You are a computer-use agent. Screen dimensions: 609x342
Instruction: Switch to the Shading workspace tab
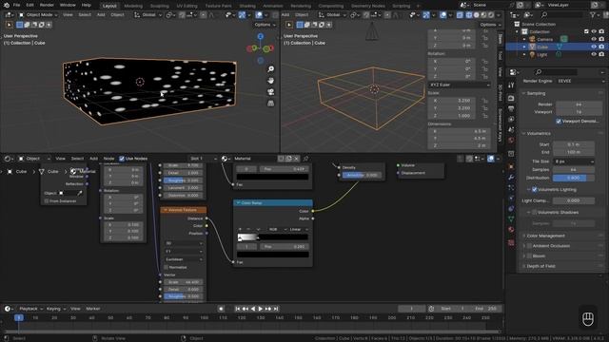tap(247, 6)
